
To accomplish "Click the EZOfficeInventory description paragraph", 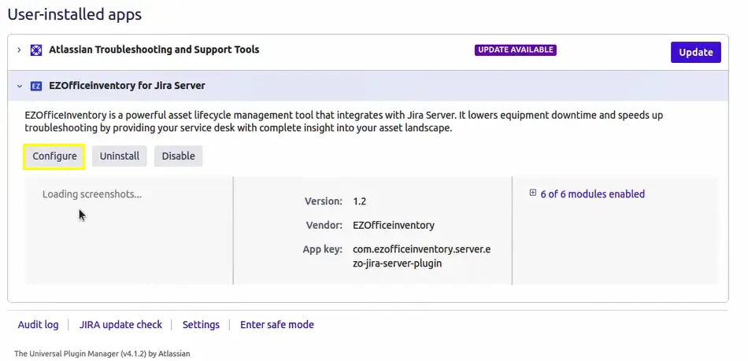I will (x=344, y=121).
